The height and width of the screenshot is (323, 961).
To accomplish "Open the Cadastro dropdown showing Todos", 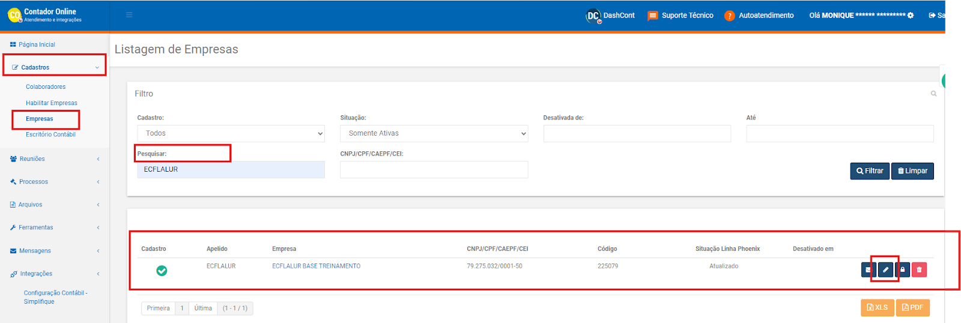I will coord(231,133).
